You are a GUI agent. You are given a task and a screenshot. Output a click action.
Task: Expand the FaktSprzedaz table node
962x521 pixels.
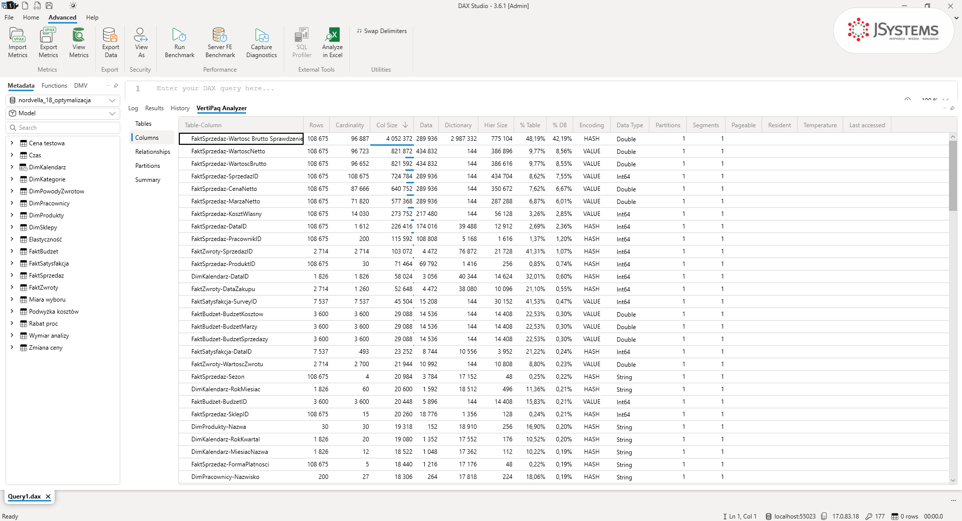12,276
